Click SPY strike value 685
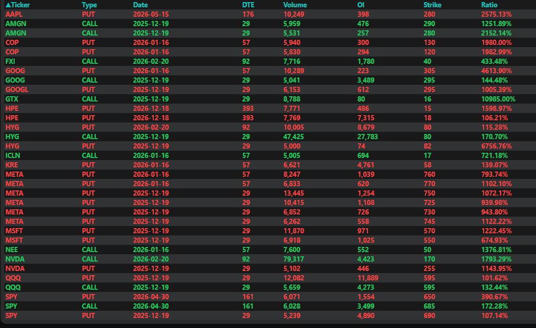Image resolution: width=536 pixels, height=328 pixels. 429,306
